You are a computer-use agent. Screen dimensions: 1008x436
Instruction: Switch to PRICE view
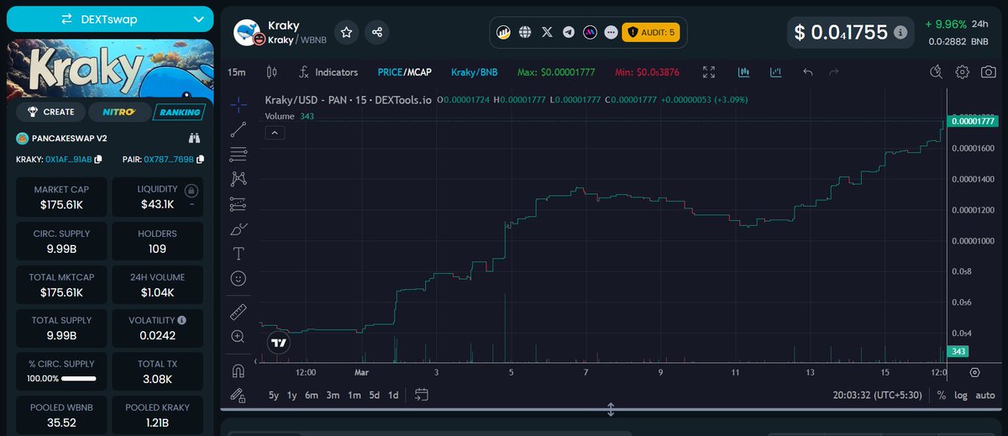(390, 72)
